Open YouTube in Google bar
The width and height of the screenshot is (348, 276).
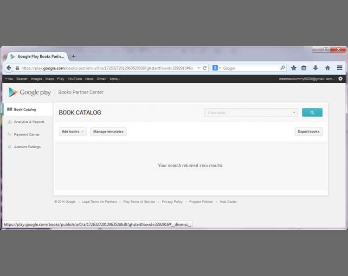click(75, 79)
